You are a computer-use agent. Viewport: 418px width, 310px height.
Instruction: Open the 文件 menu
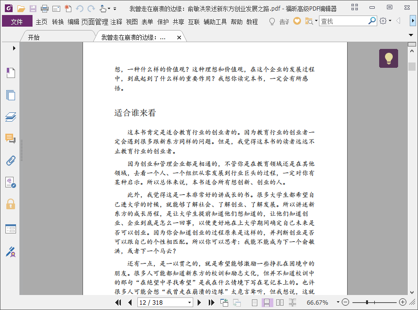17,21
